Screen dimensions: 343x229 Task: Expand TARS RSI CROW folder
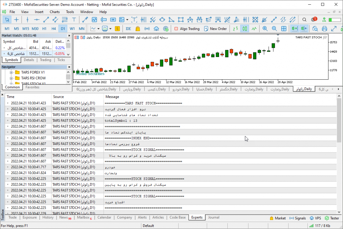point(11,78)
